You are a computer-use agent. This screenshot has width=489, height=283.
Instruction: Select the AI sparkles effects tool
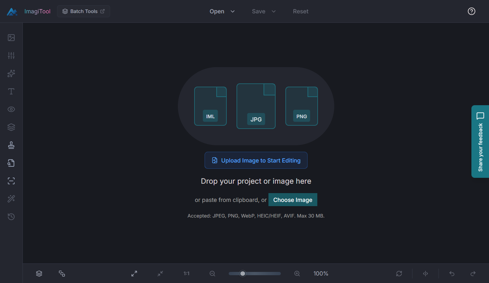(11, 74)
